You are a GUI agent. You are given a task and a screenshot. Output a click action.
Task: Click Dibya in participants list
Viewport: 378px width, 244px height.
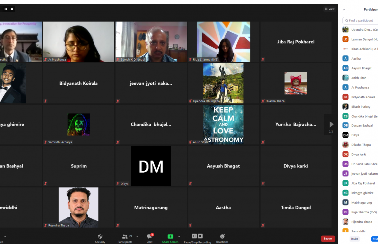(360, 135)
